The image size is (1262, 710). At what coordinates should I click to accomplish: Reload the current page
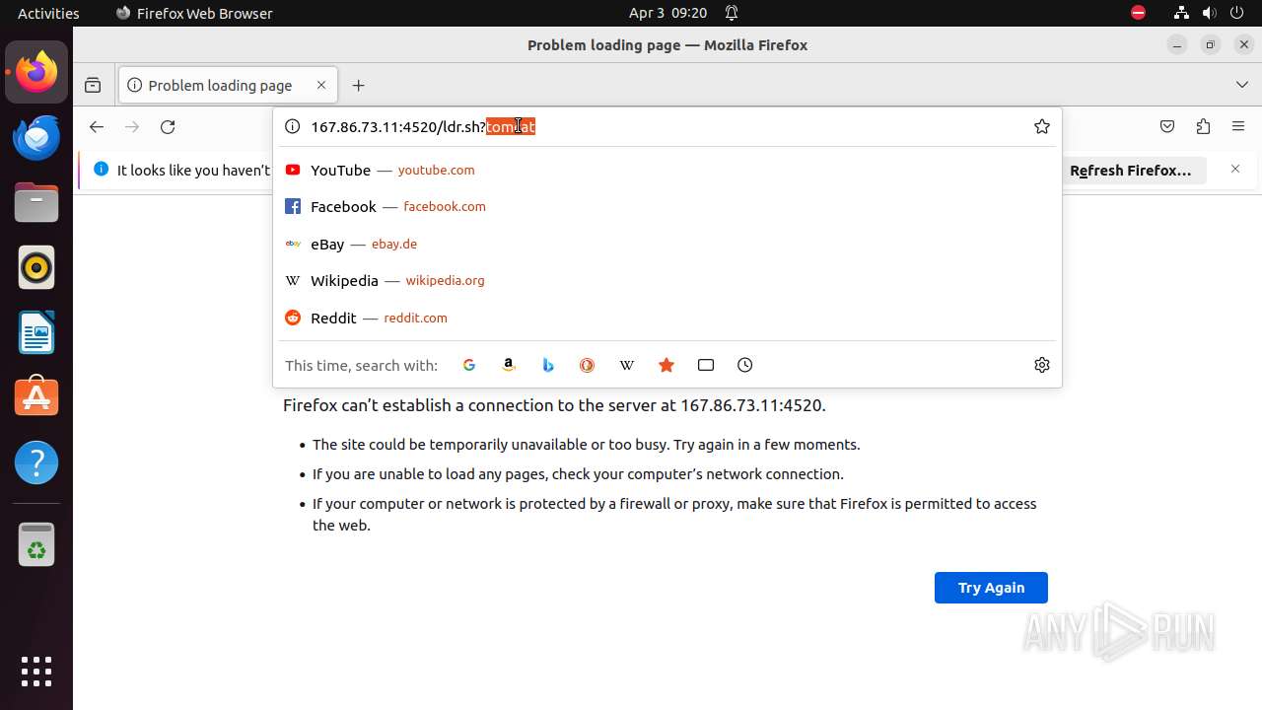168,126
